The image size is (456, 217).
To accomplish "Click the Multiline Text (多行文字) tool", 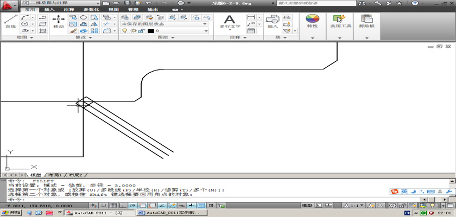I will 230,22.
